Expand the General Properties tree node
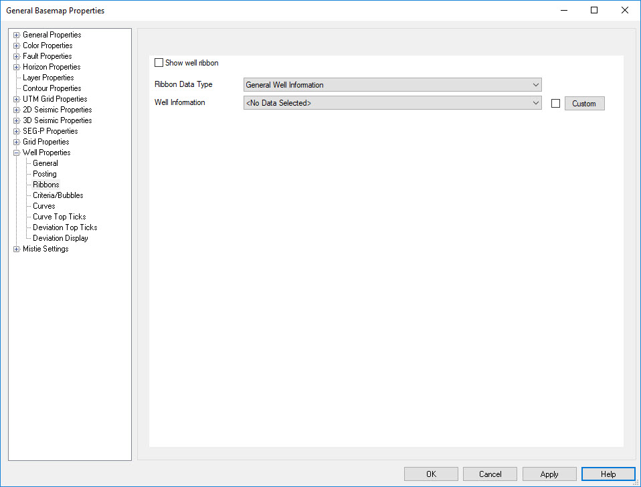Screen dimensions: 641x487 coord(17,35)
